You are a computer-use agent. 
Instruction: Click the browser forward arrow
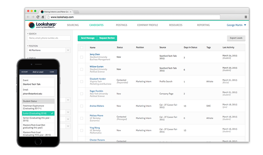(33, 17)
